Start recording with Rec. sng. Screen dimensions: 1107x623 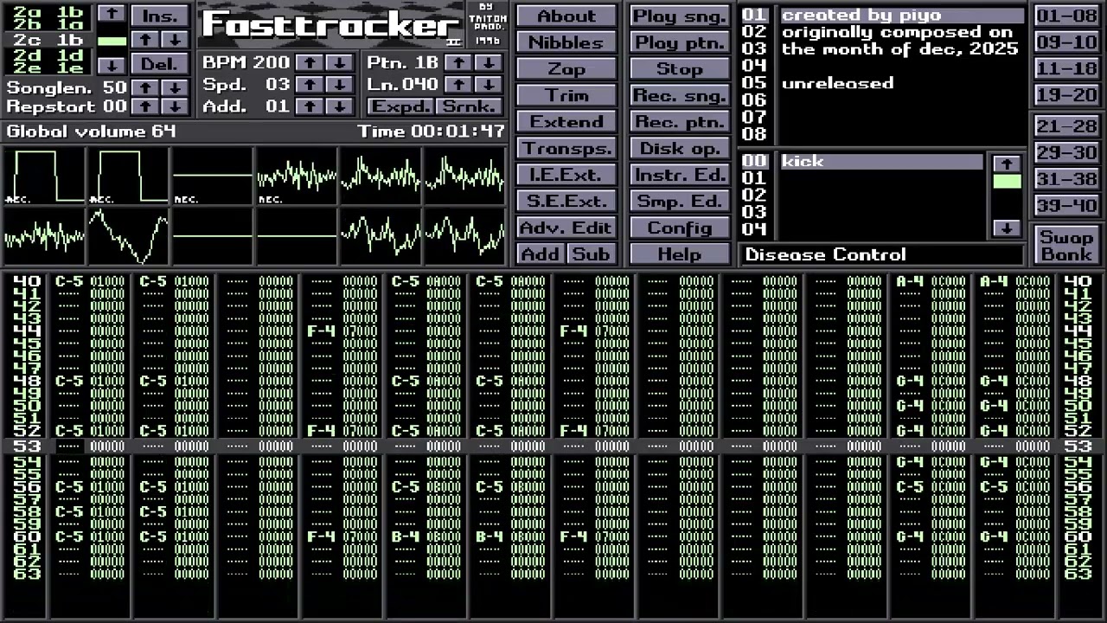680,95
